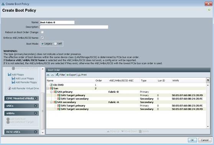Click Add Remote Floppy link
Viewport: 214px width, 145px height.
coord(26,82)
